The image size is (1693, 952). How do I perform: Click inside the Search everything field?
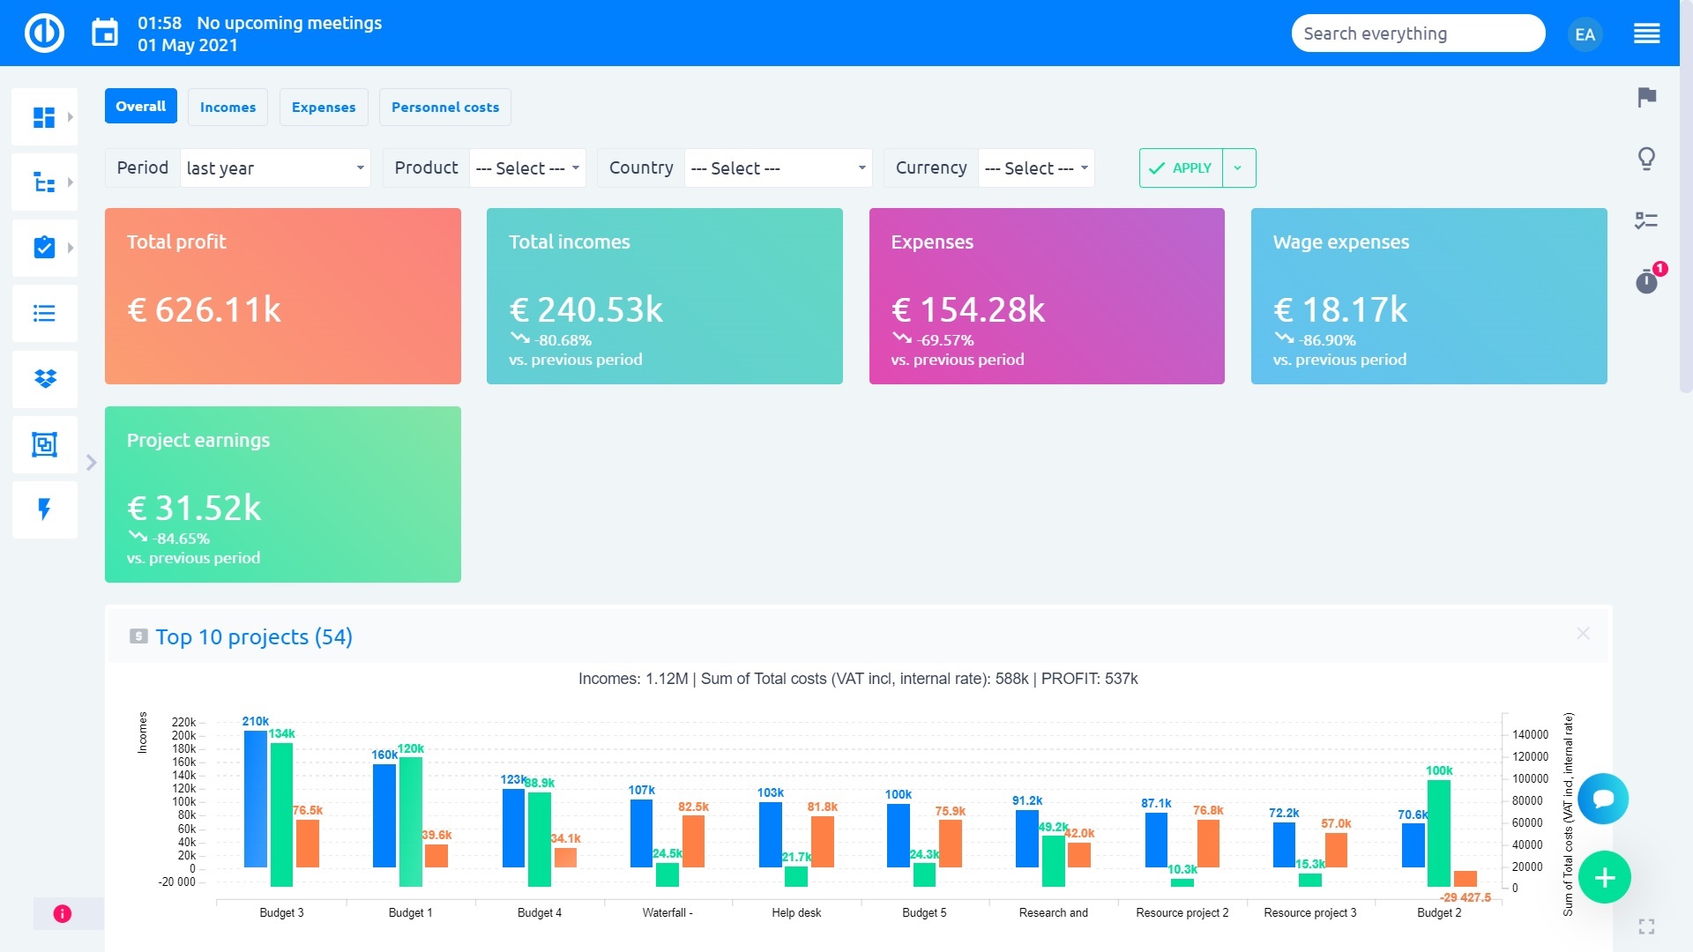[x=1417, y=33]
